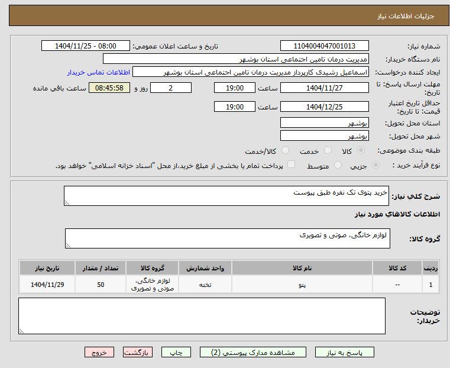Click the ایجاد کننده درخواست label
450x368 pixels.
[x=407, y=72]
